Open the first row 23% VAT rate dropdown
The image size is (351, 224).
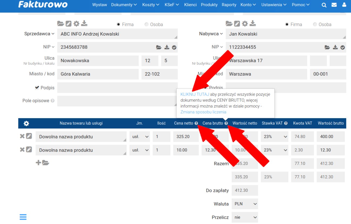(x=274, y=136)
